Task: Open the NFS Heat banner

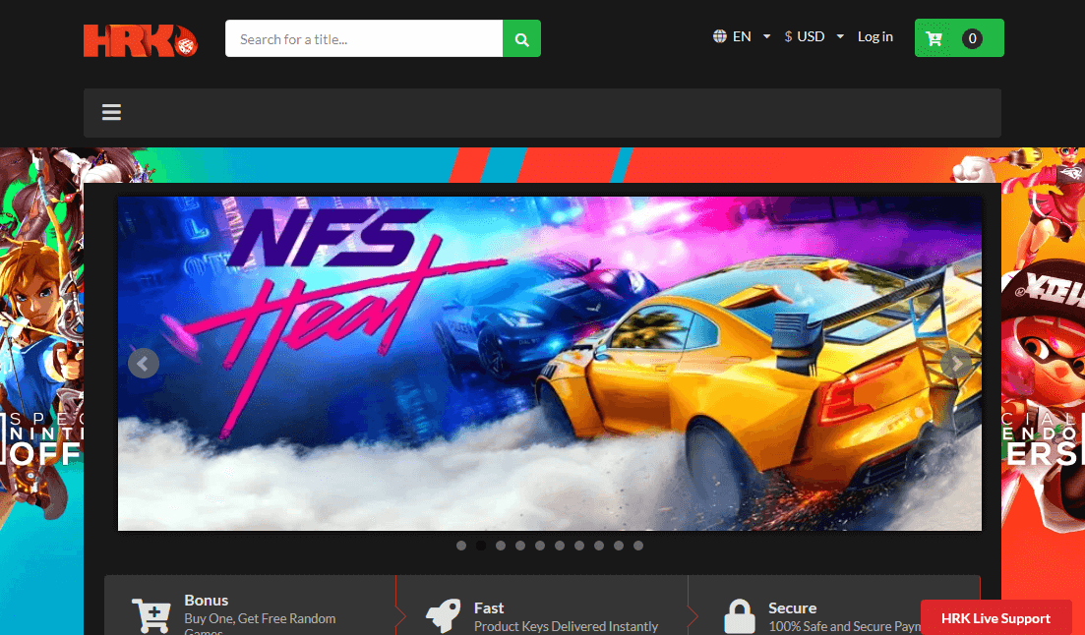Action: [550, 363]
